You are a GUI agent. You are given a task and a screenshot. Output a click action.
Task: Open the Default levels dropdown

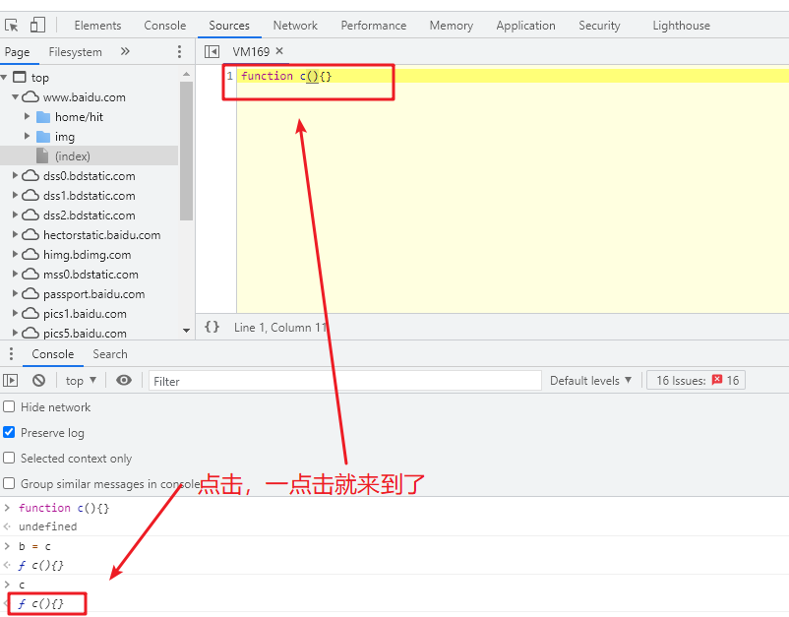coord(590,381)
